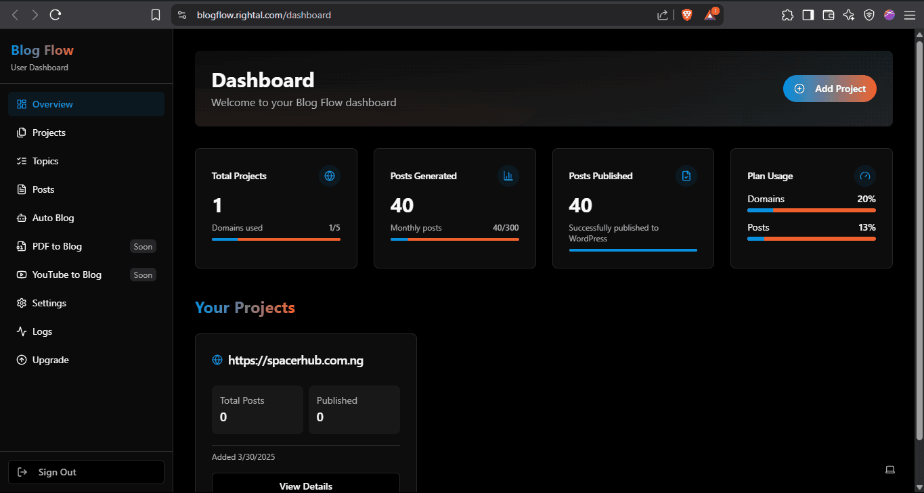
Task: Click the Published stat box
Action: (354, 410)
